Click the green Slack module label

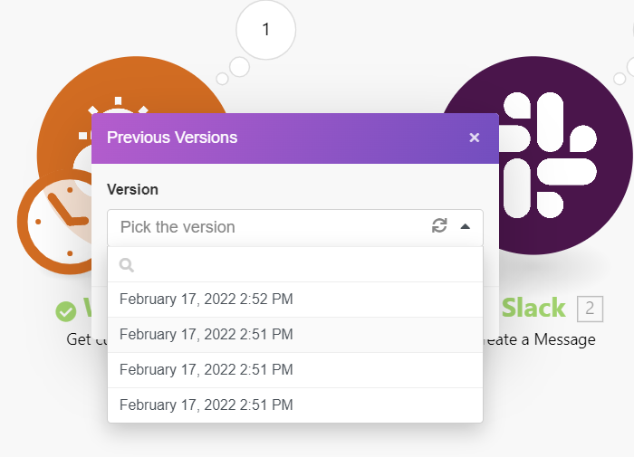pyautogui.click(x=533, y=309)
